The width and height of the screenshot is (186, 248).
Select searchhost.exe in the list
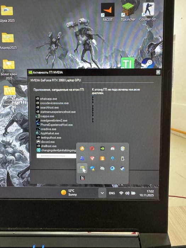[x=47, y=108]
